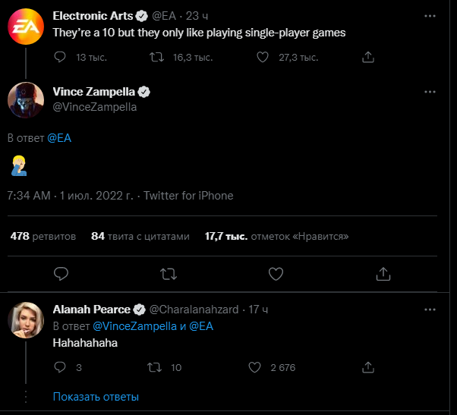Share Vince Zampella's tweet

coord(383,273)
